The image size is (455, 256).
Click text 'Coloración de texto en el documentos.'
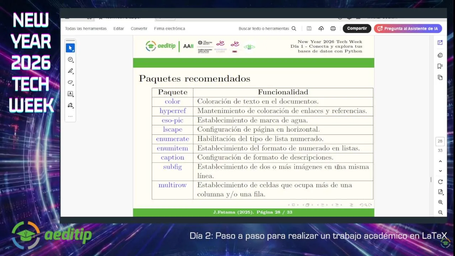tap(258, 102)
